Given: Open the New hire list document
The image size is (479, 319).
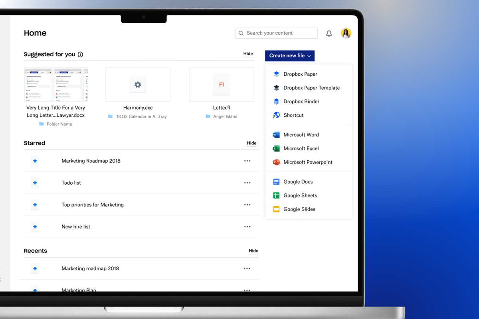Looking at the screenshot, I should pos(76,227).
